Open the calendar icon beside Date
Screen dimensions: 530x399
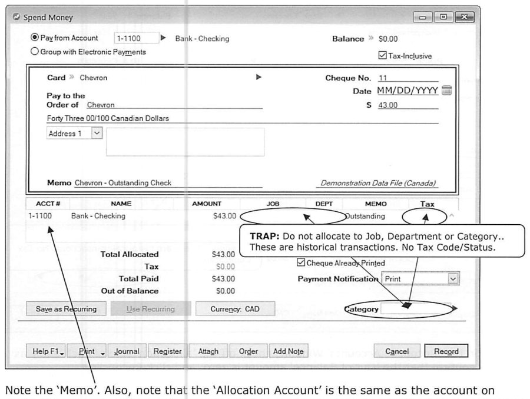(446, 91)
